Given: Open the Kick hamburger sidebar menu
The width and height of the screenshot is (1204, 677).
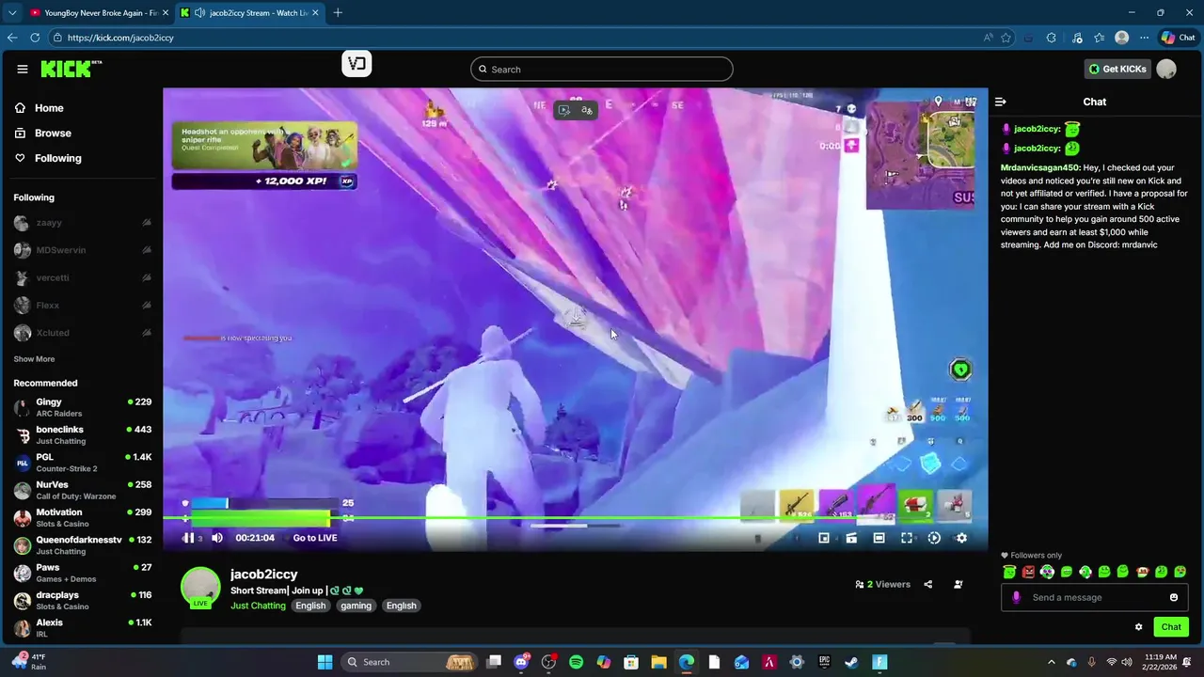Looking at the screenshot, I should [23, 69].
